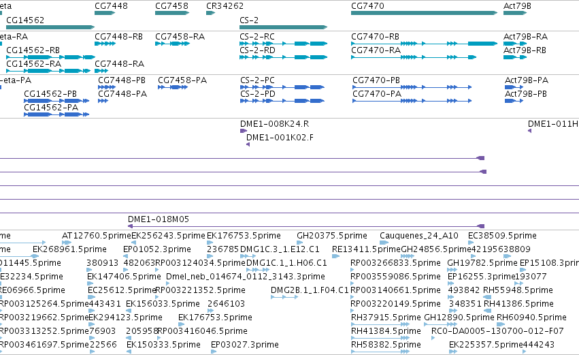Select EST RP003416046.5prime

click(x=202, y=331)
